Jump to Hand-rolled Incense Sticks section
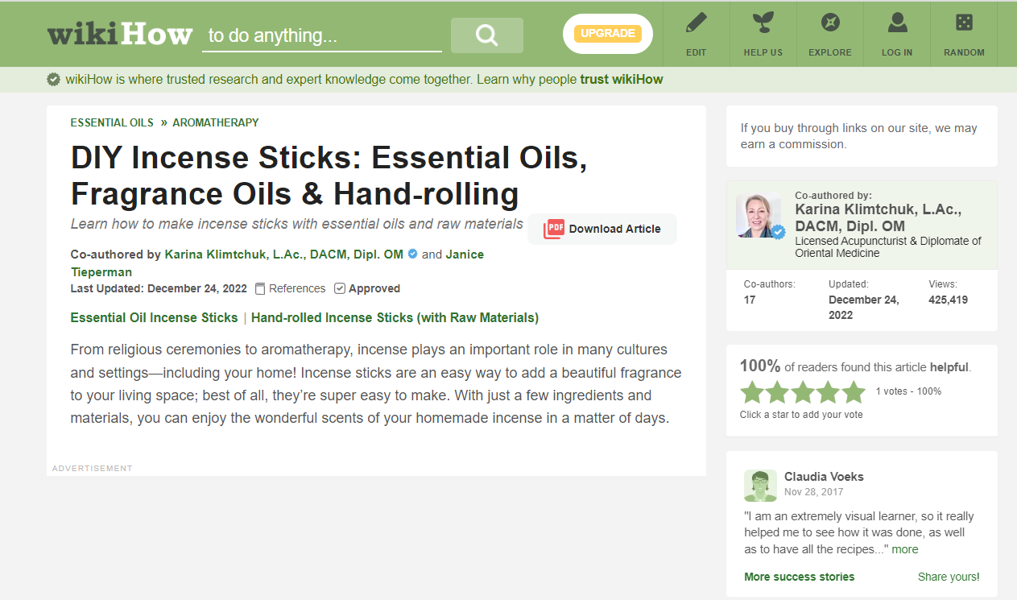1017x600 pixels. click(395, 317)
